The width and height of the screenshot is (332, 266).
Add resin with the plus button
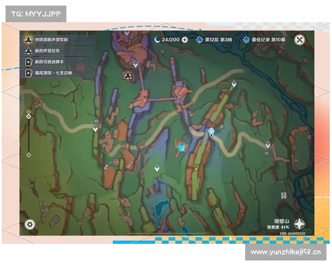click(185, 40)
